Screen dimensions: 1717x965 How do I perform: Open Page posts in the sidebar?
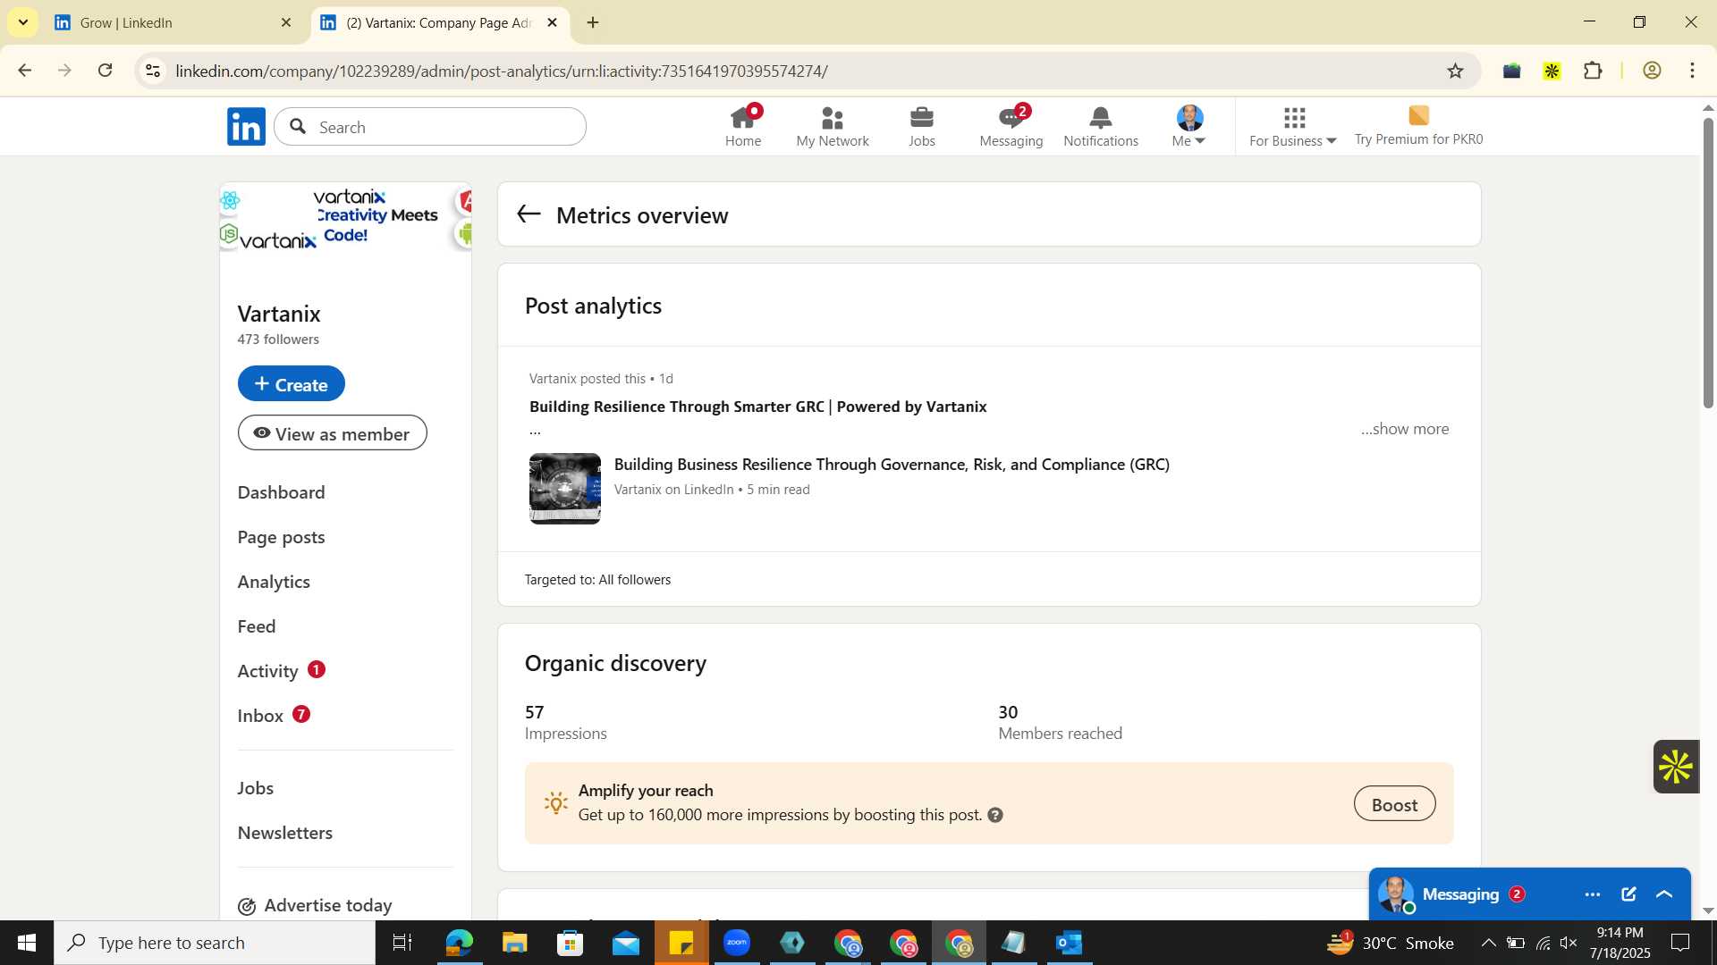tap(282, 537)
